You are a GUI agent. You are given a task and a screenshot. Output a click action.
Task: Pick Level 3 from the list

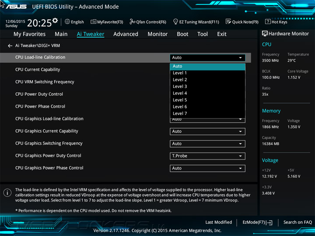pyautogui.click(x=207, y=87)
